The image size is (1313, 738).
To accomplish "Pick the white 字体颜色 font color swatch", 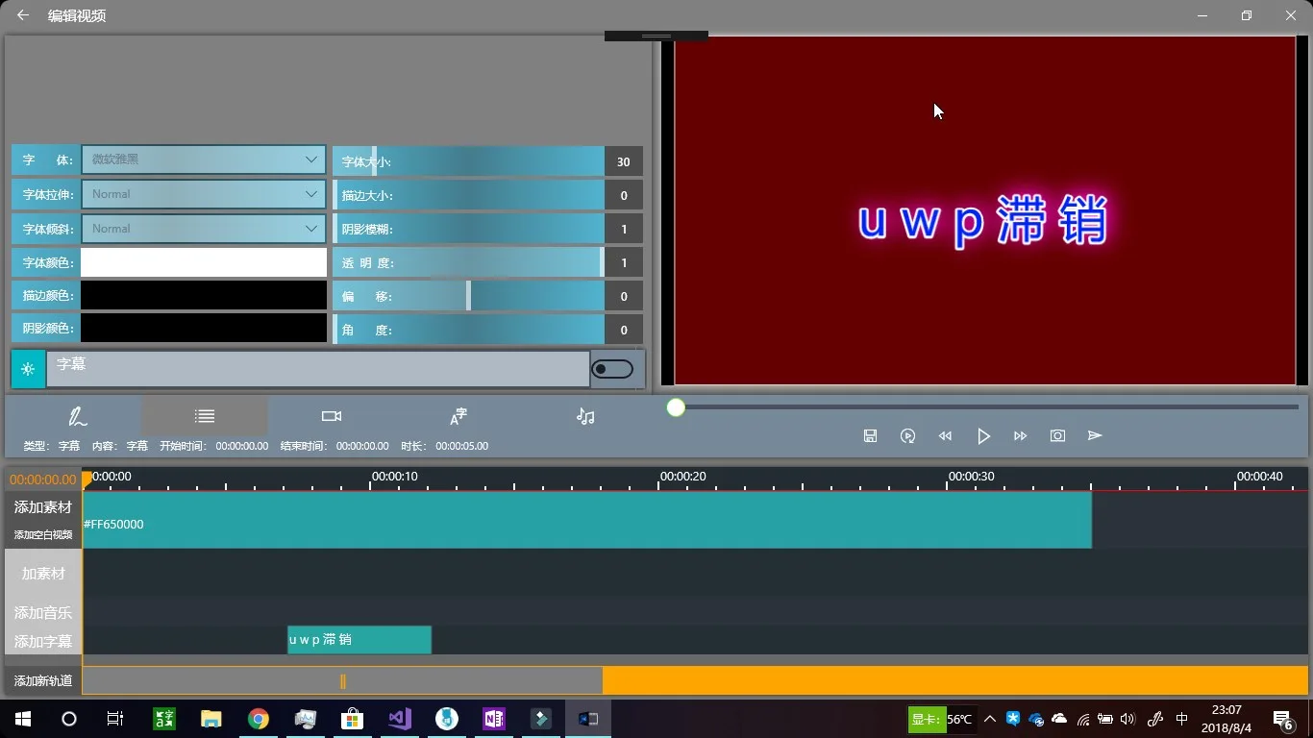I will coord(204,262).
